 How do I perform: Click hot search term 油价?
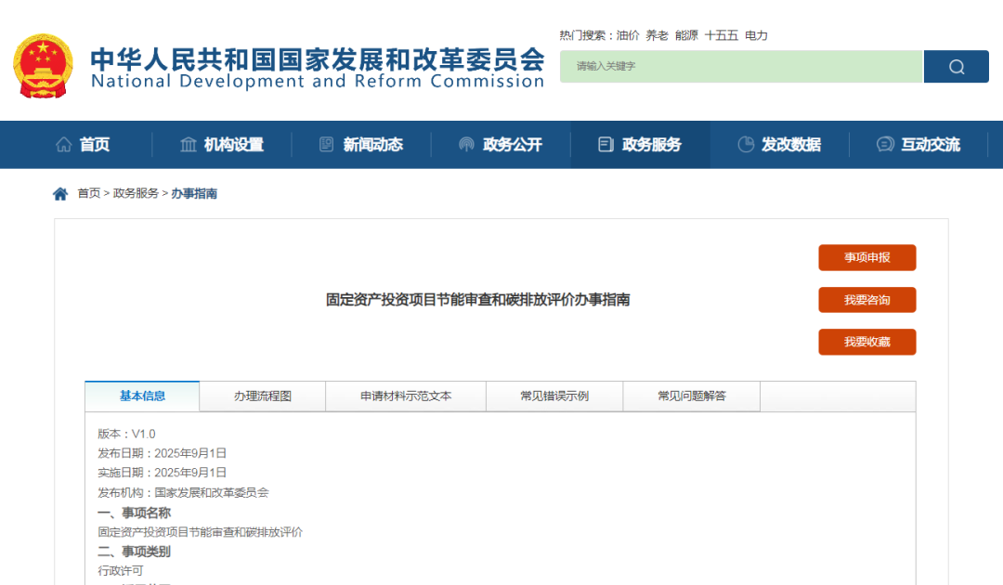pos(628,36)
